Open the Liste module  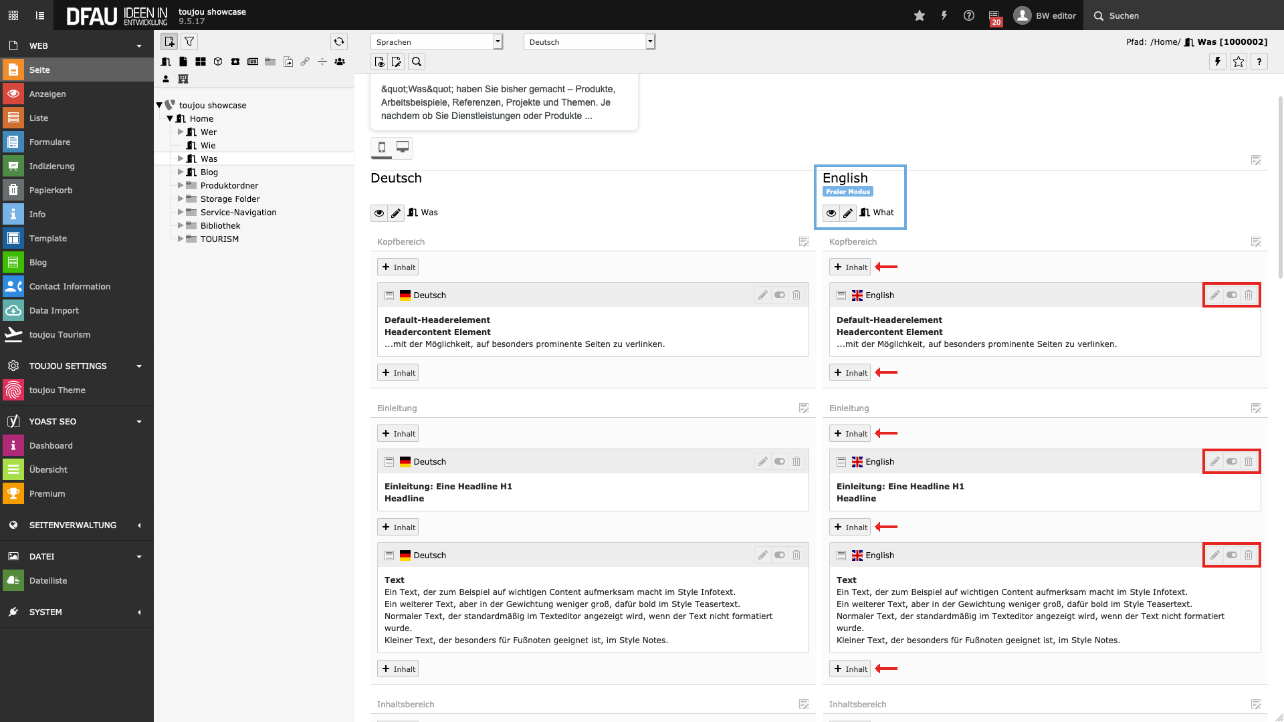39,118
